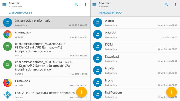
Task: Click the 42,53 MB size label
Action: (19, 37)
